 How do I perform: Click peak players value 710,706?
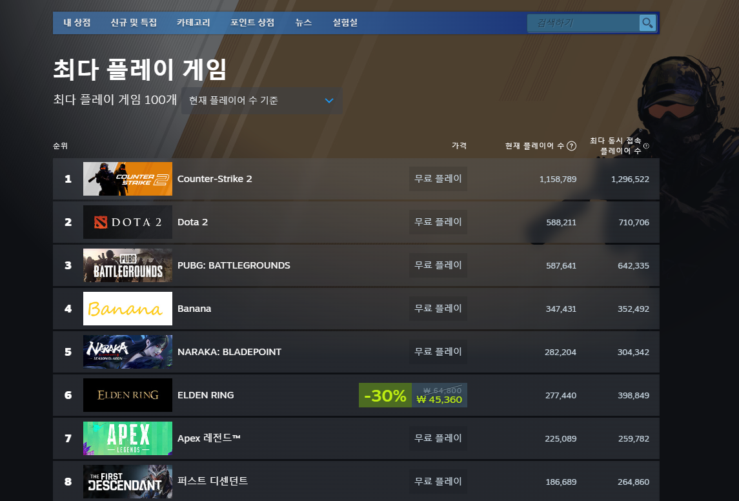click(x=633, y=223)
